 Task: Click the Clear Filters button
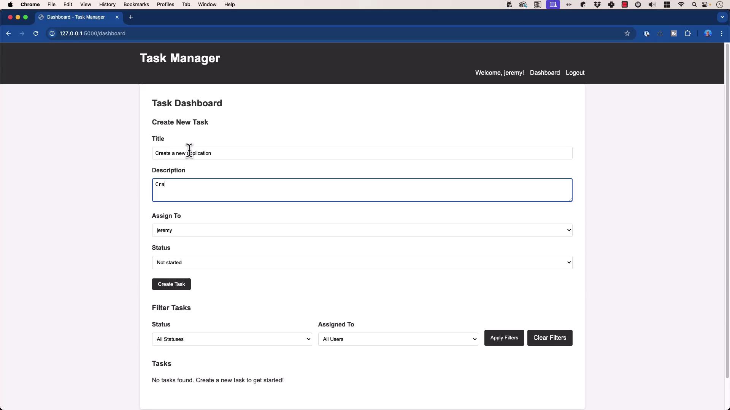point(549,338)
